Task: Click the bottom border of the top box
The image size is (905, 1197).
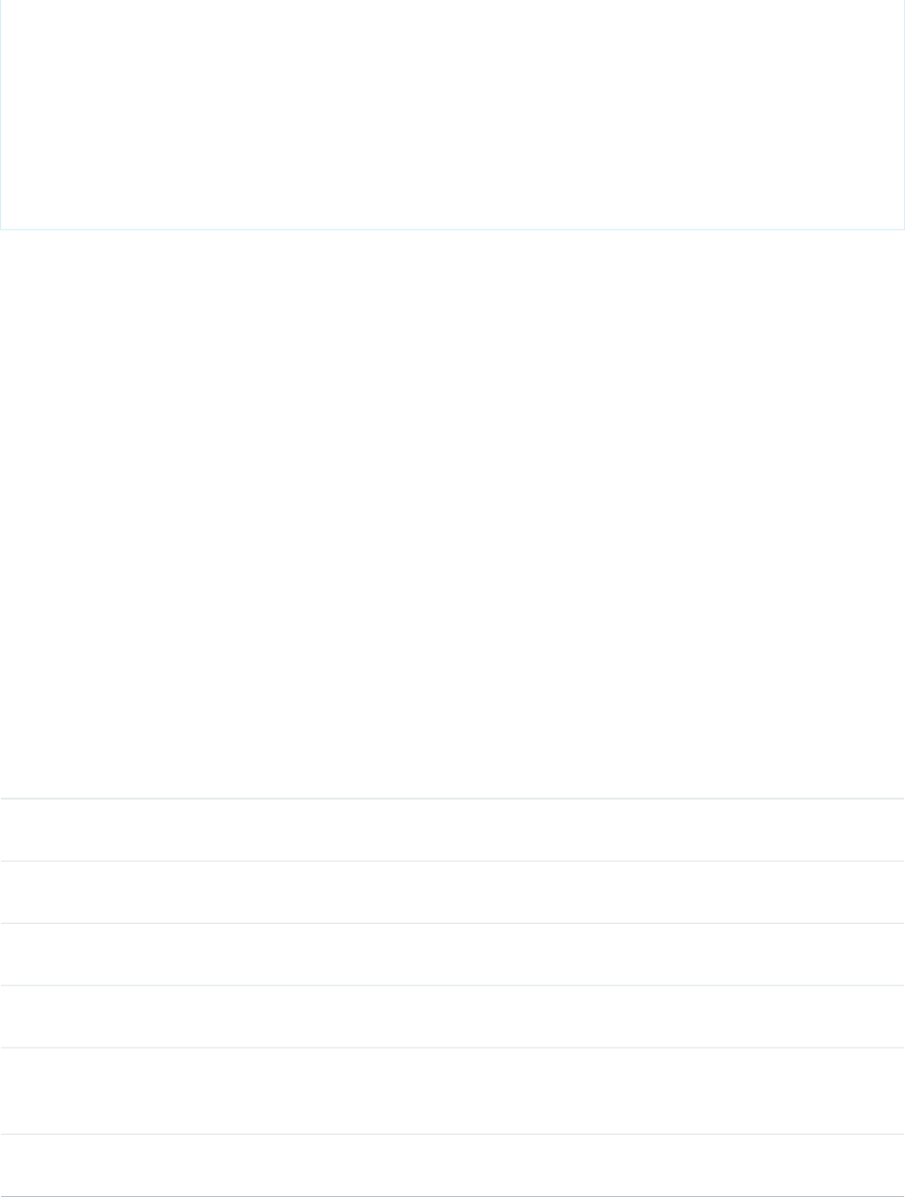Action: (x=452, y=229)
